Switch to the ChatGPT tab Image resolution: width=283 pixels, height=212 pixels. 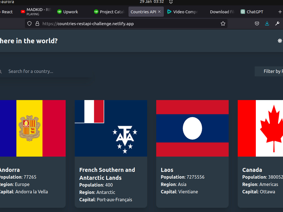(255, 12)
